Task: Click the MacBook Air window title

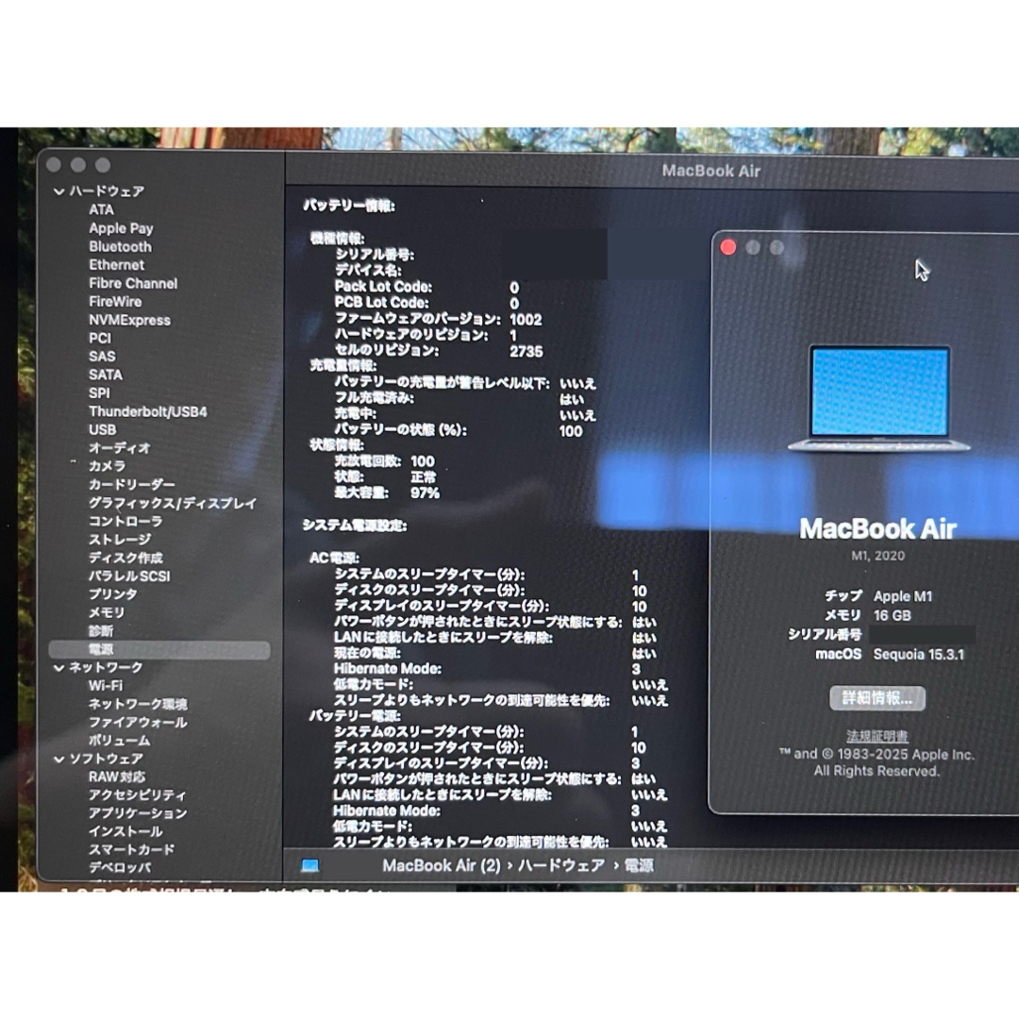Action: coord(711,171)
